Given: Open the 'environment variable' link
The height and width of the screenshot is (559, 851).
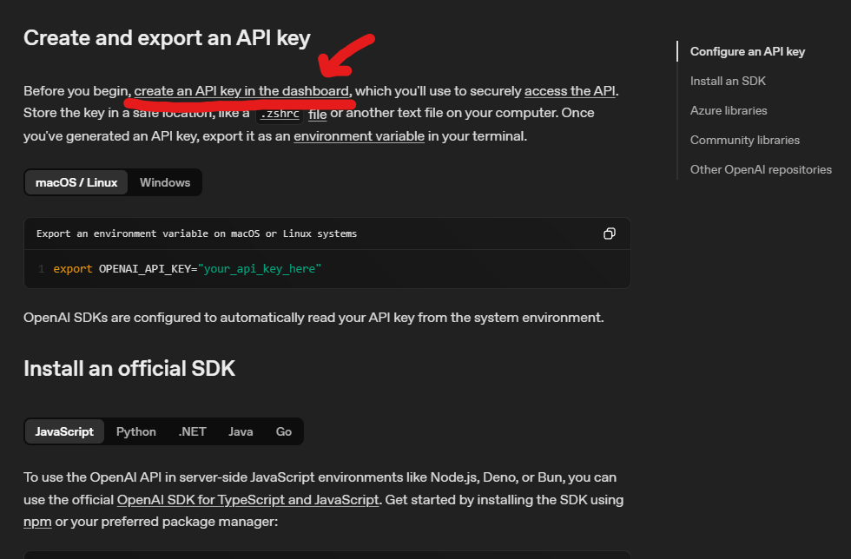Looking at the screenshot, I should coord(359,135).
